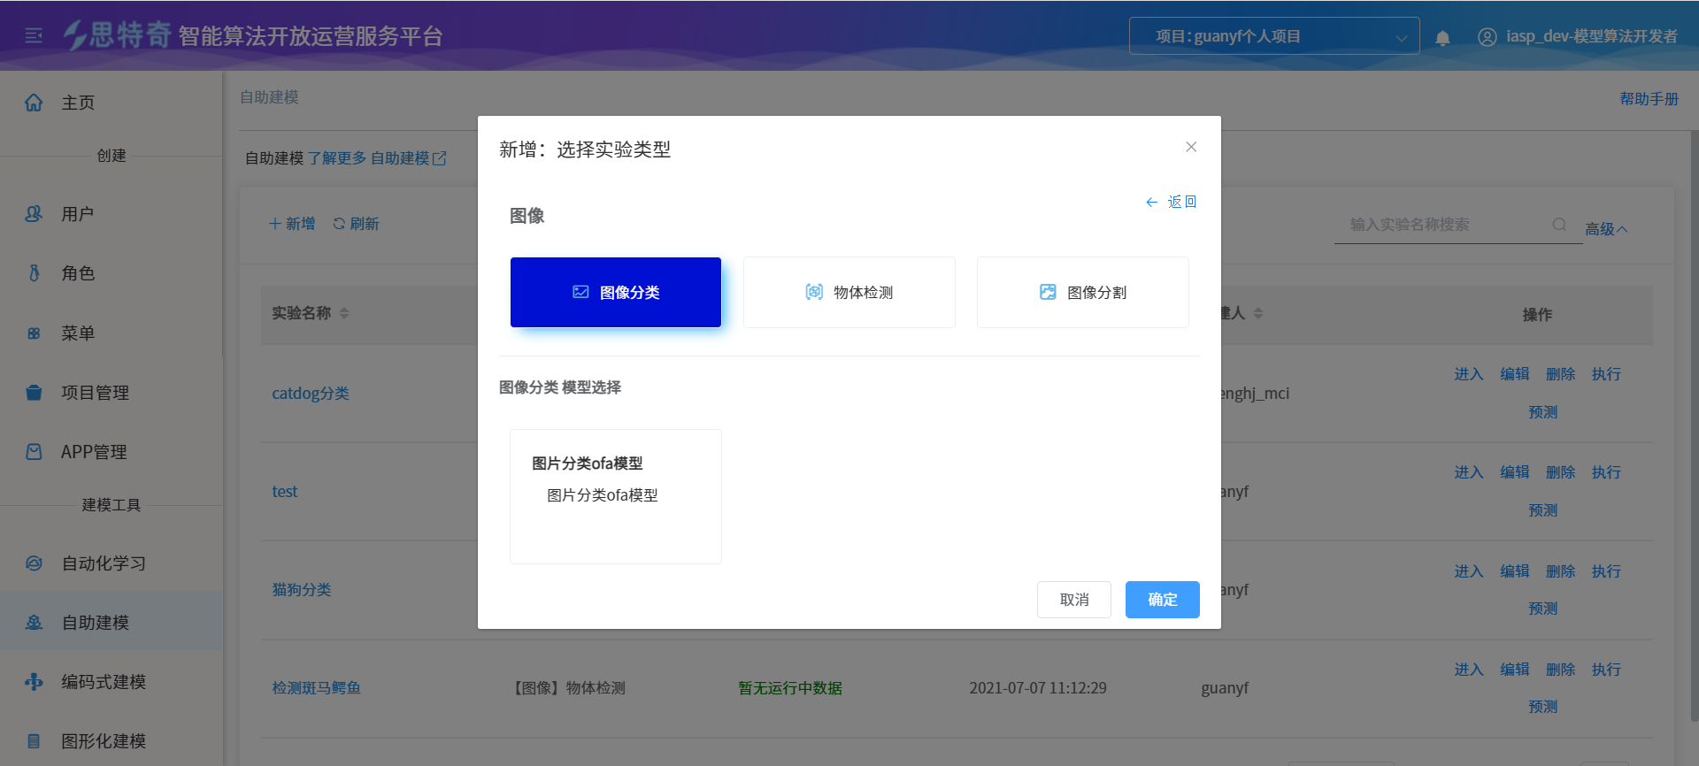Open 自助建模 in the sidebar
The width and height of the screenshot is (1699, 766).
point(96,623)
